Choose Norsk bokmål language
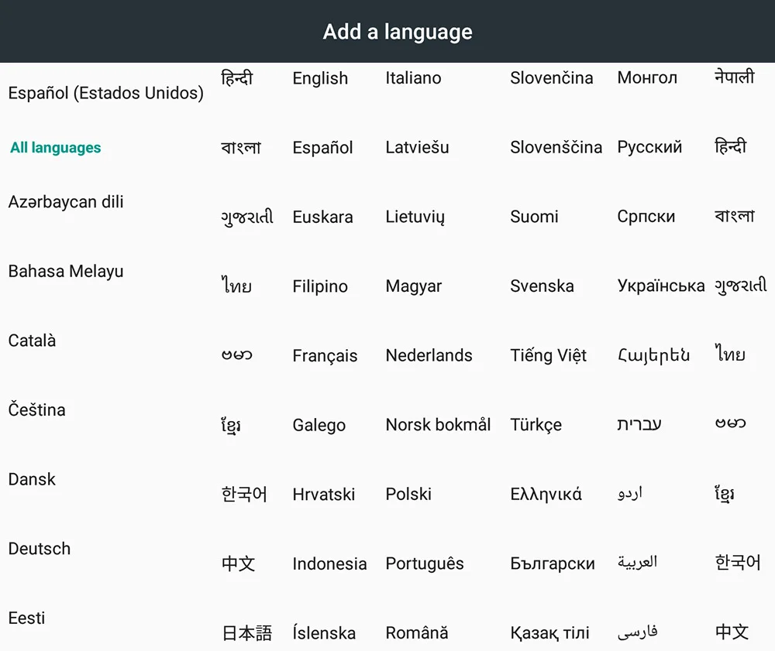 point(438,424)
